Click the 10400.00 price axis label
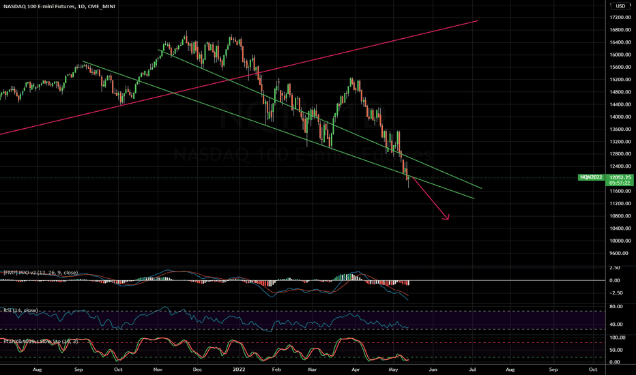636x375 pixels. (x=620, y=228)
